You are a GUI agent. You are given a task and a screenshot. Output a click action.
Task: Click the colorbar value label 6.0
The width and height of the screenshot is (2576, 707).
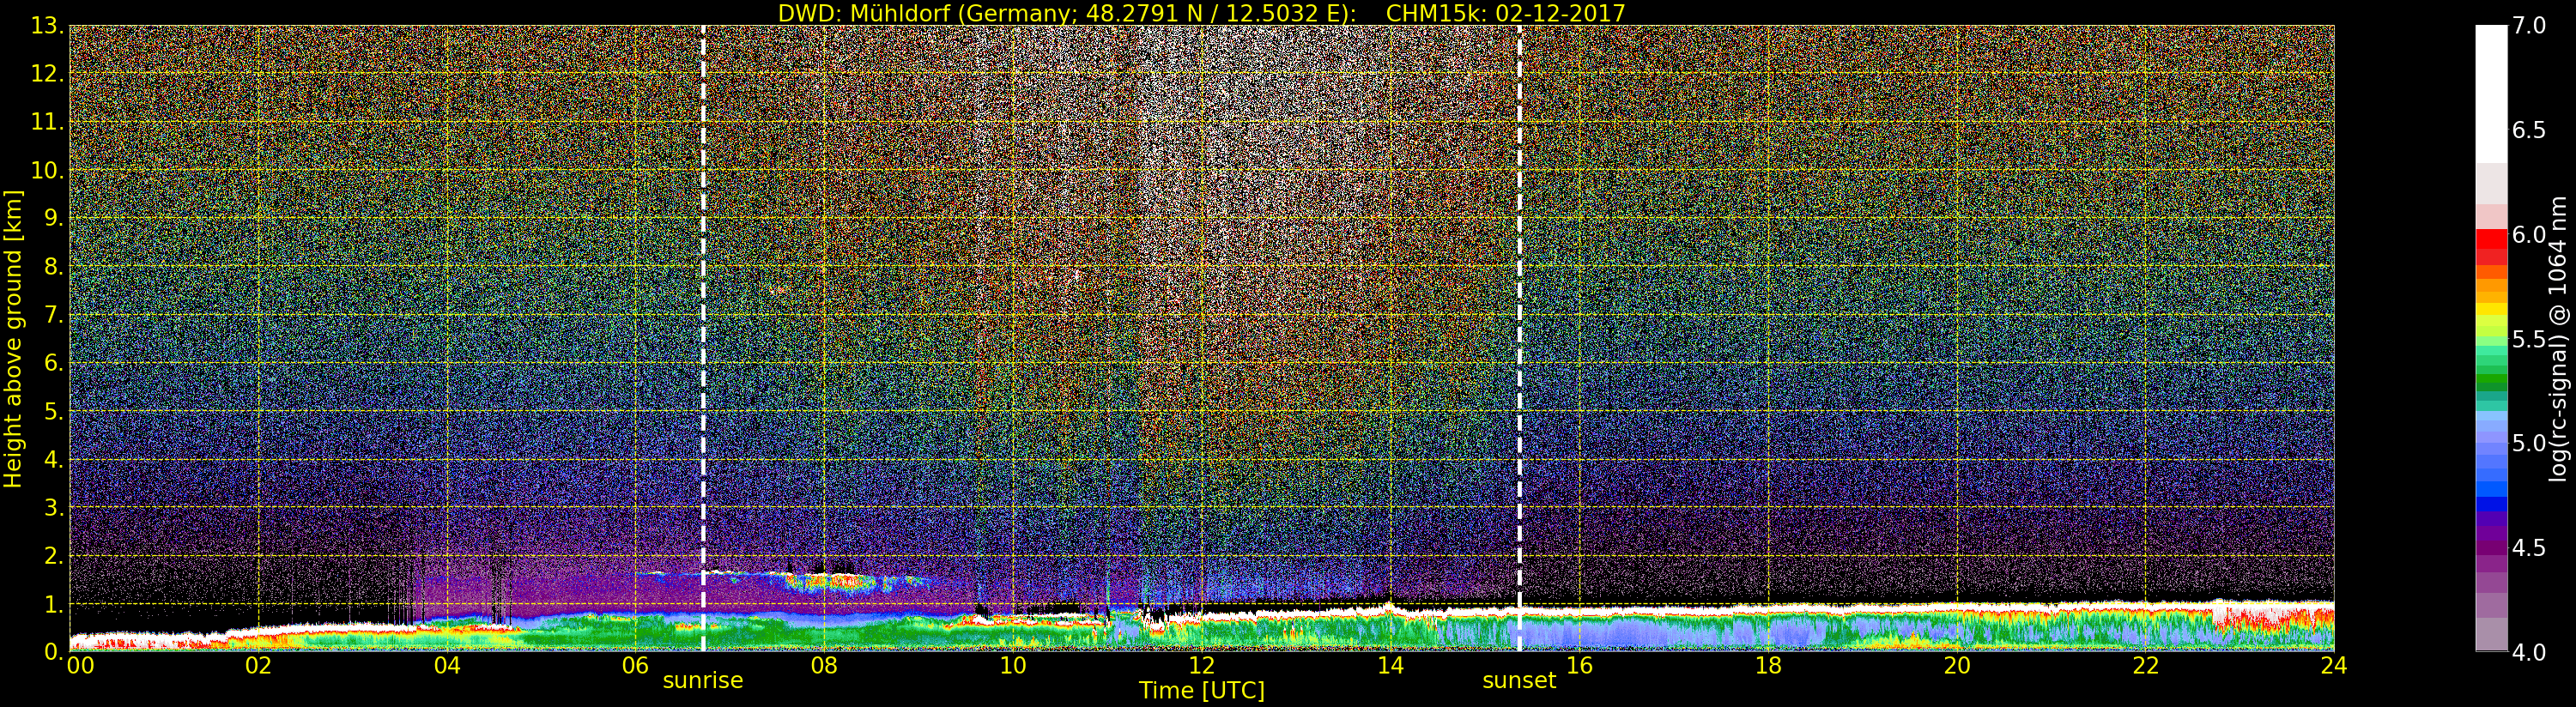click(2529, 234)
